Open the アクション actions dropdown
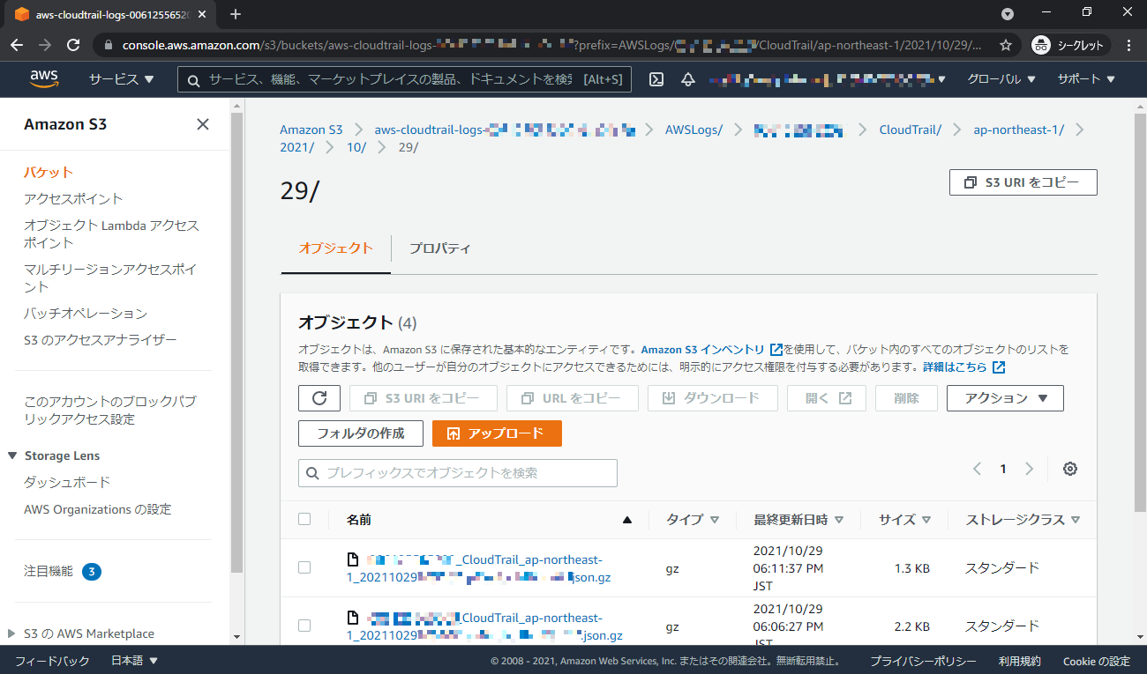1147x674 pixels. [1005, 398]
